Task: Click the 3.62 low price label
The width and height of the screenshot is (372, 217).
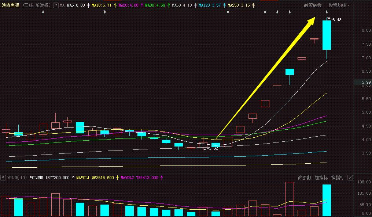Action: [x=213, y=148]
